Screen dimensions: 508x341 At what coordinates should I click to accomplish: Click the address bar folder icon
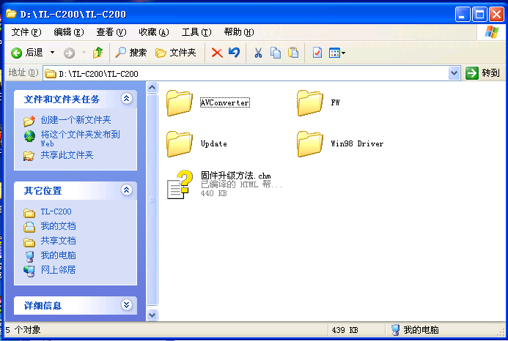51,74
